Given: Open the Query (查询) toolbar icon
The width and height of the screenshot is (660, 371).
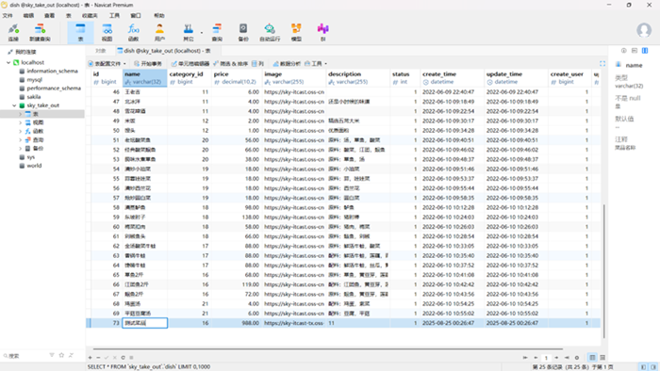Looking at the screenshot, I should [x=217, y=32].
